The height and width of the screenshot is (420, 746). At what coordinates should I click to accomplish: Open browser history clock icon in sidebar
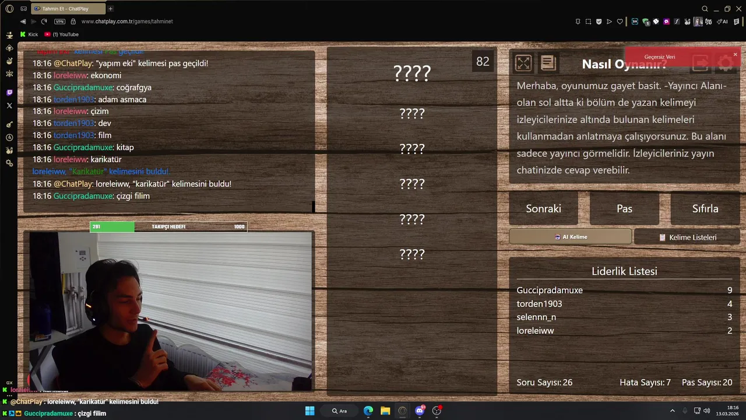[x=9, y=138]
